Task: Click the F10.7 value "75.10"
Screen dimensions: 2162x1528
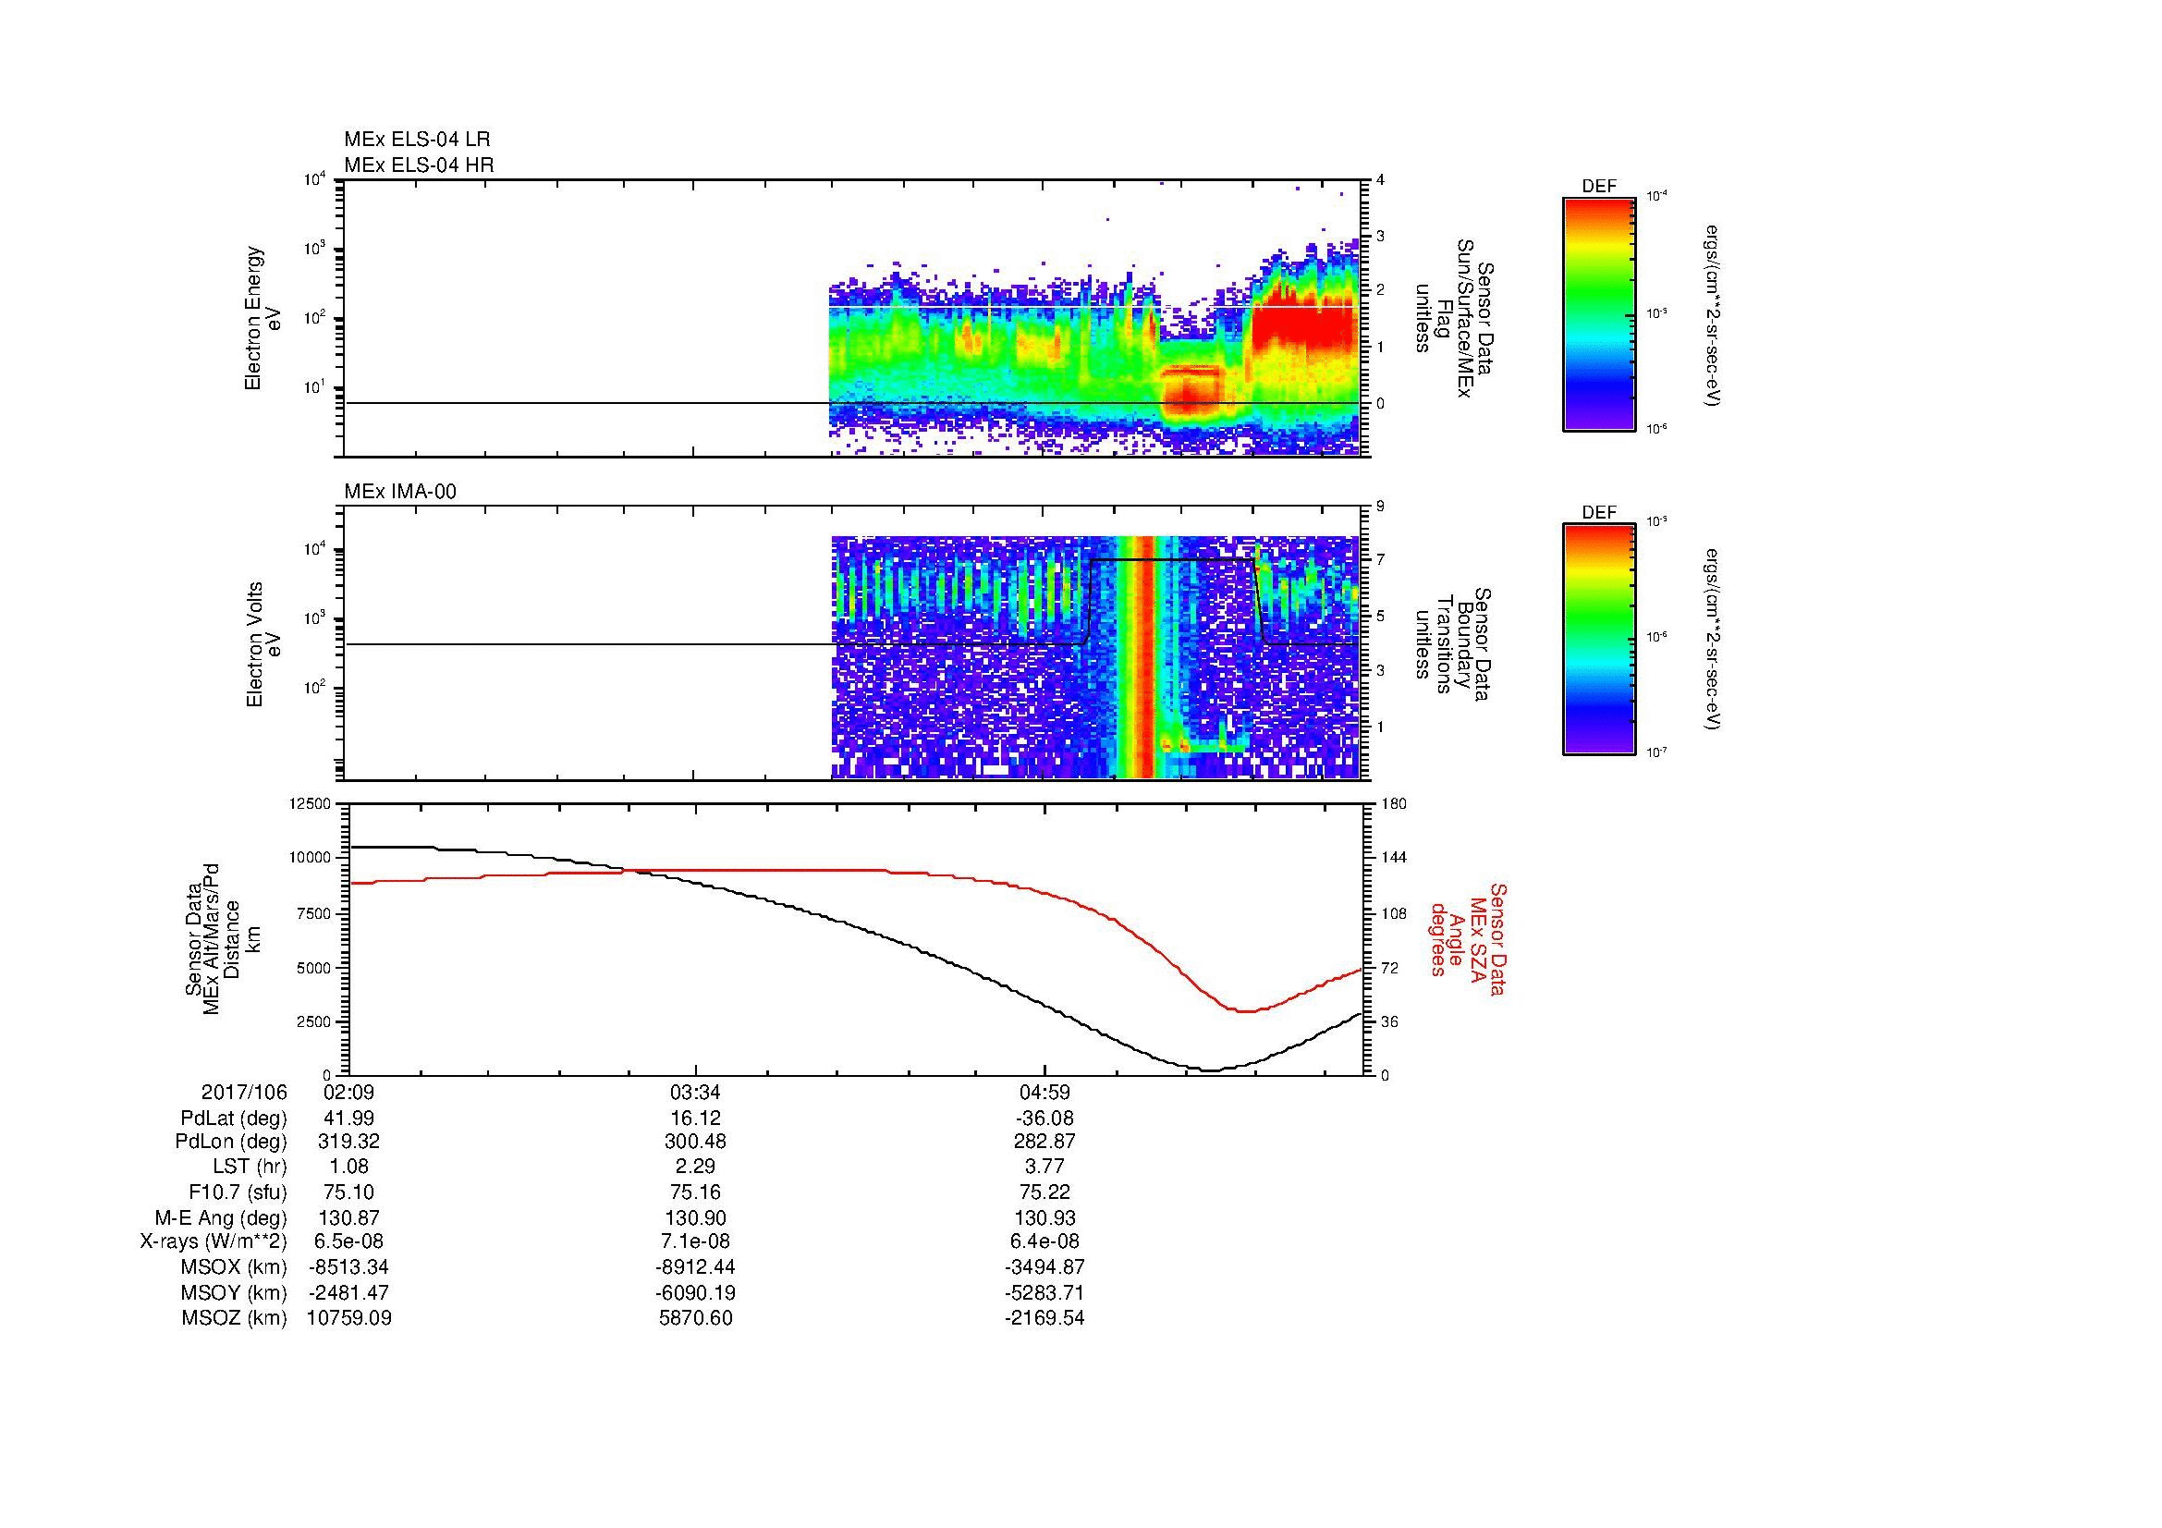Action: tap(348, 1192)
